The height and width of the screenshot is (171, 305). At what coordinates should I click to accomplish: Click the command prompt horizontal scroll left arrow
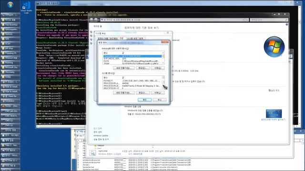point(38,126)
